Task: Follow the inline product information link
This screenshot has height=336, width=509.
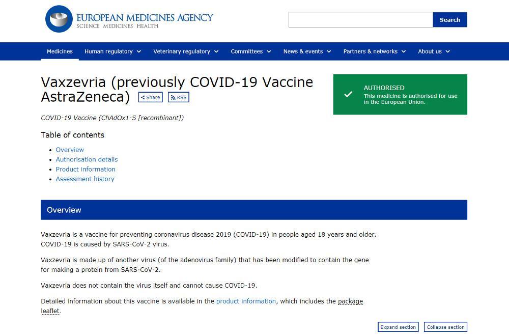Action: [246, 301]
